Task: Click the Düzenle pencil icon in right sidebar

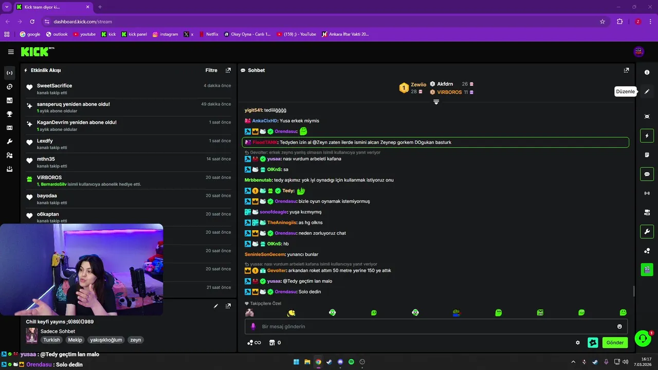Action: click(647, 91)
